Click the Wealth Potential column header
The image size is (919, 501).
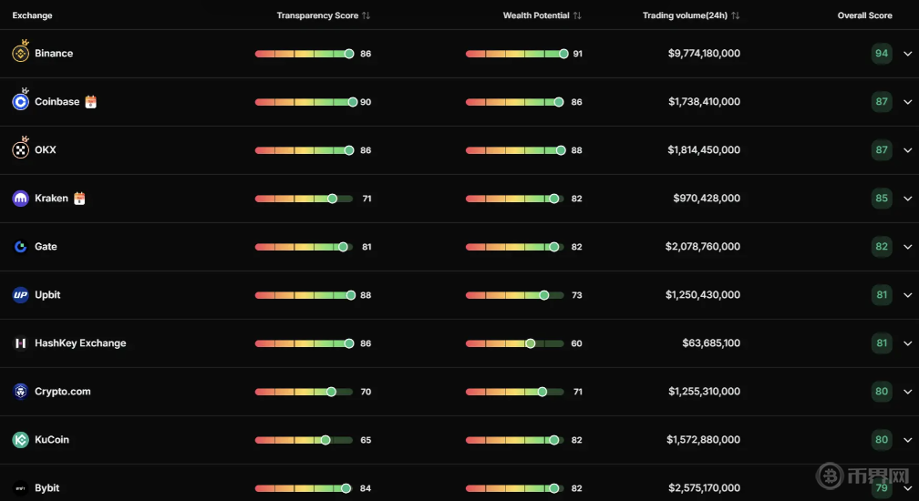536,15
